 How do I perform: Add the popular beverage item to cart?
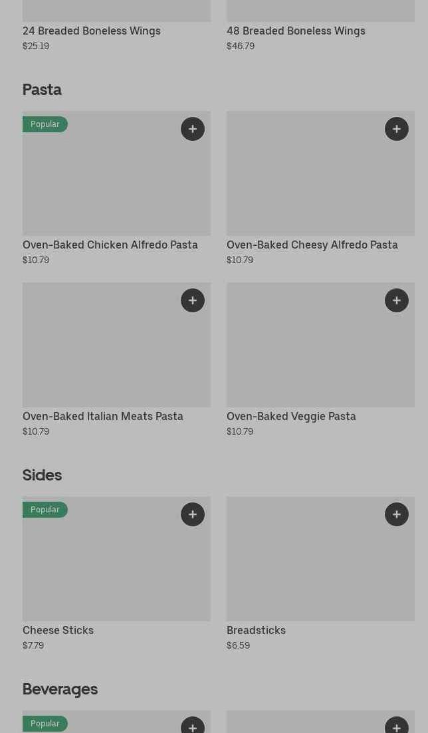[193, 726]
